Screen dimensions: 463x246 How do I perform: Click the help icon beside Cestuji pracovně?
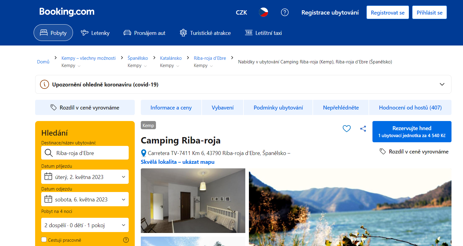[126, 240]
